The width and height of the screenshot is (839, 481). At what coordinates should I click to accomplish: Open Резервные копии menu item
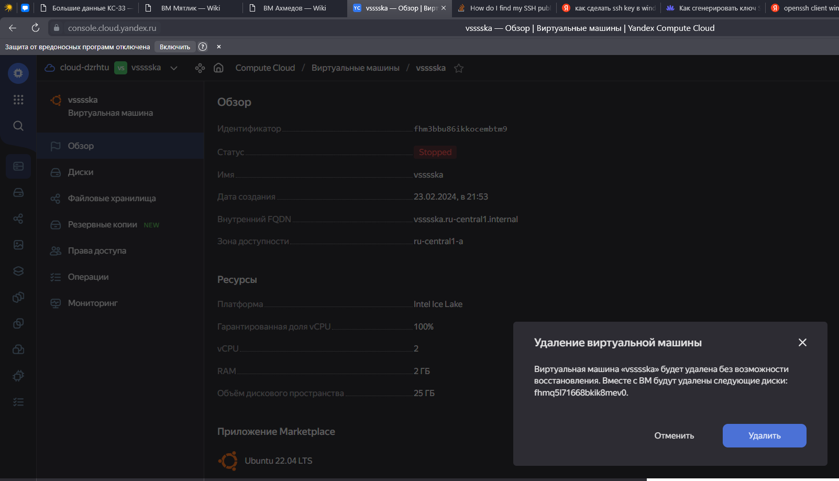(120, 224)
